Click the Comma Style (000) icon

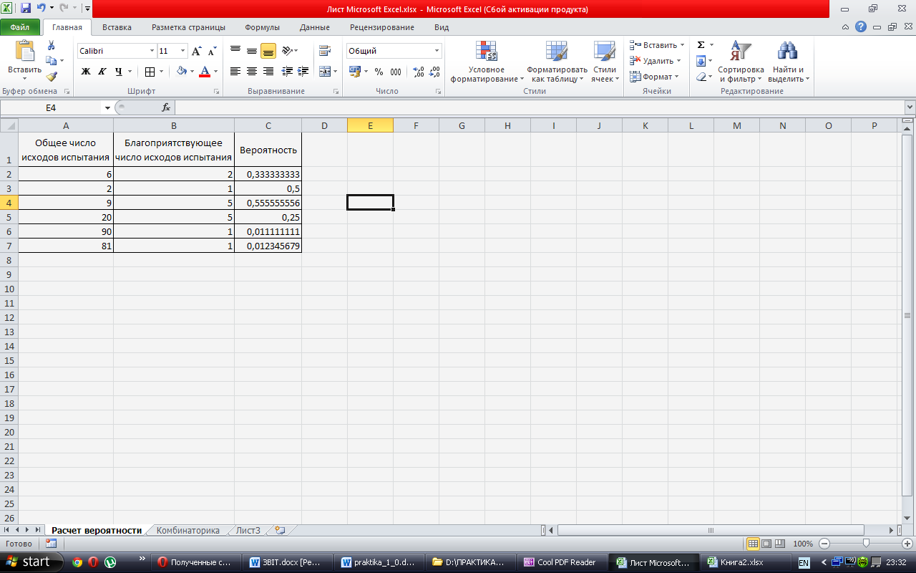coord(397,72)
